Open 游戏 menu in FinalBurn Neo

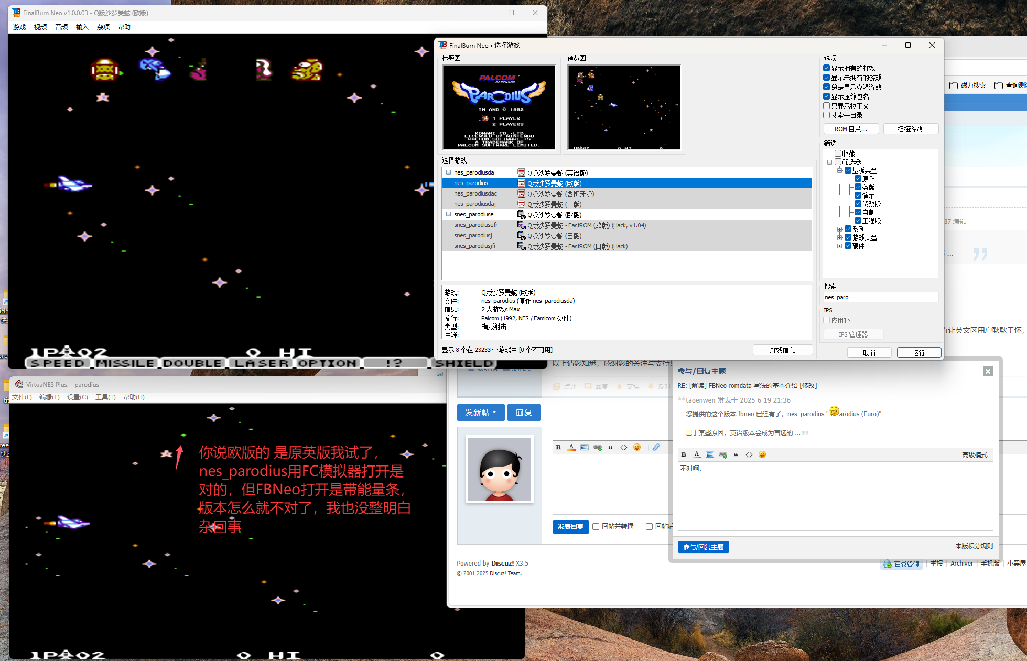tap(19, 27)
